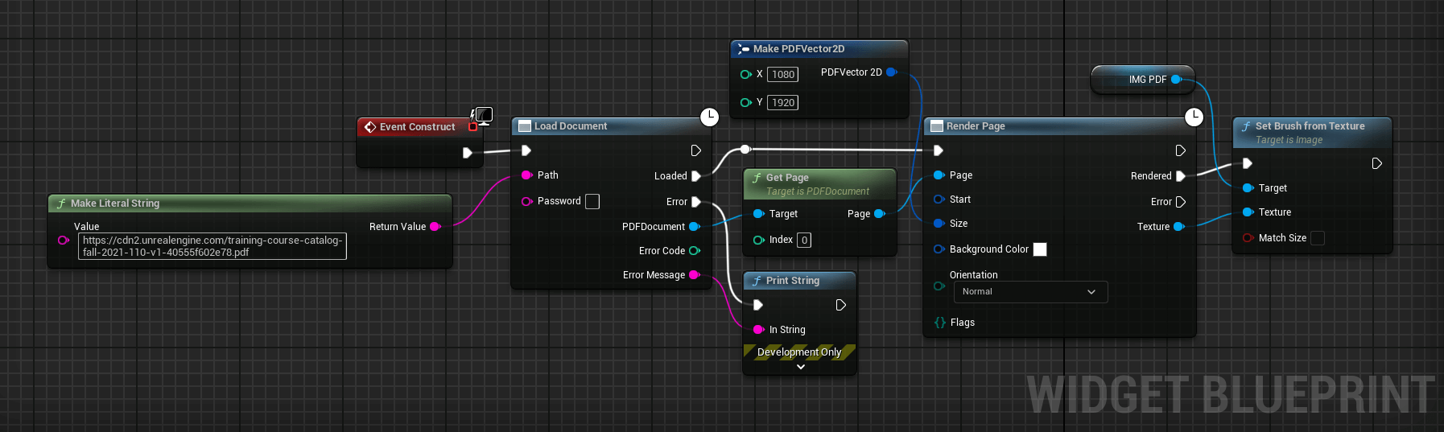This screenshot has height=432, width=1444.
Task: Click the PDFVector 2D output pin
Action: [891, 72]
